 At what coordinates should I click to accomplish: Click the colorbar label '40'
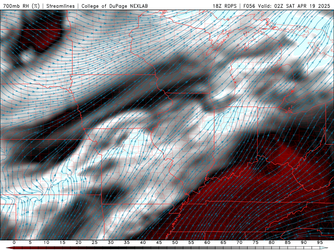pyautogui.click(x=143, y=242)
